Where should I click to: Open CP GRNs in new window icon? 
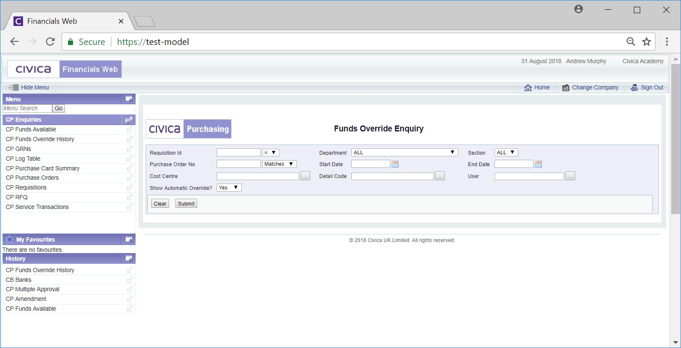pos(130,149)
